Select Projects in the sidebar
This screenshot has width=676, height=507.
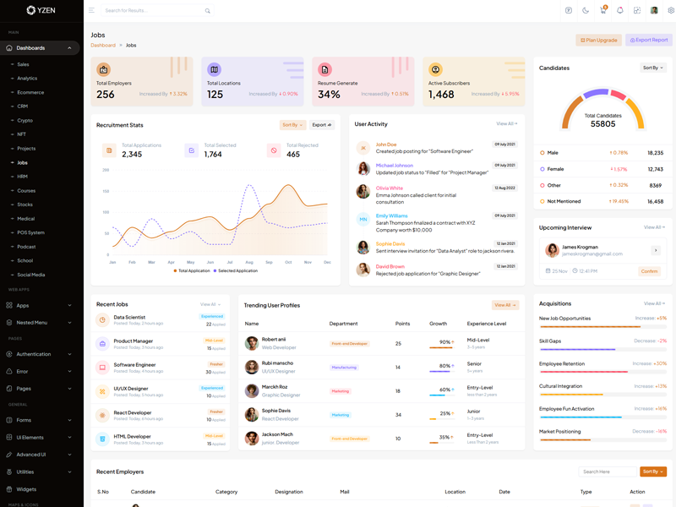[26, 149]
